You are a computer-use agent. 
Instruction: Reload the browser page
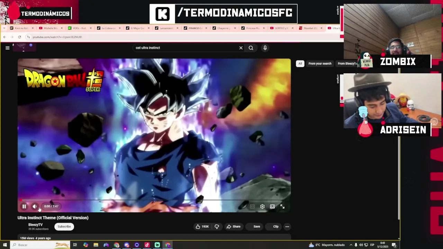(x=19, y=37)
